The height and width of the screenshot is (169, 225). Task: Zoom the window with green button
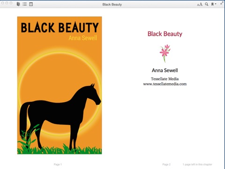[x=11, y=3]
